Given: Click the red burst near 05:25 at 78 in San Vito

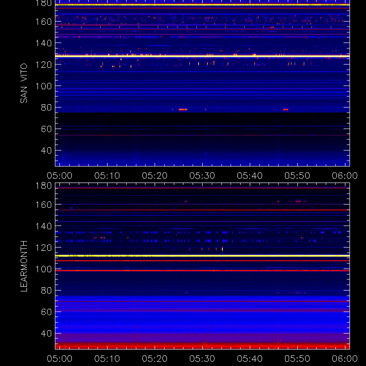Looking at the screenshot, I should [x=183, y=109].
